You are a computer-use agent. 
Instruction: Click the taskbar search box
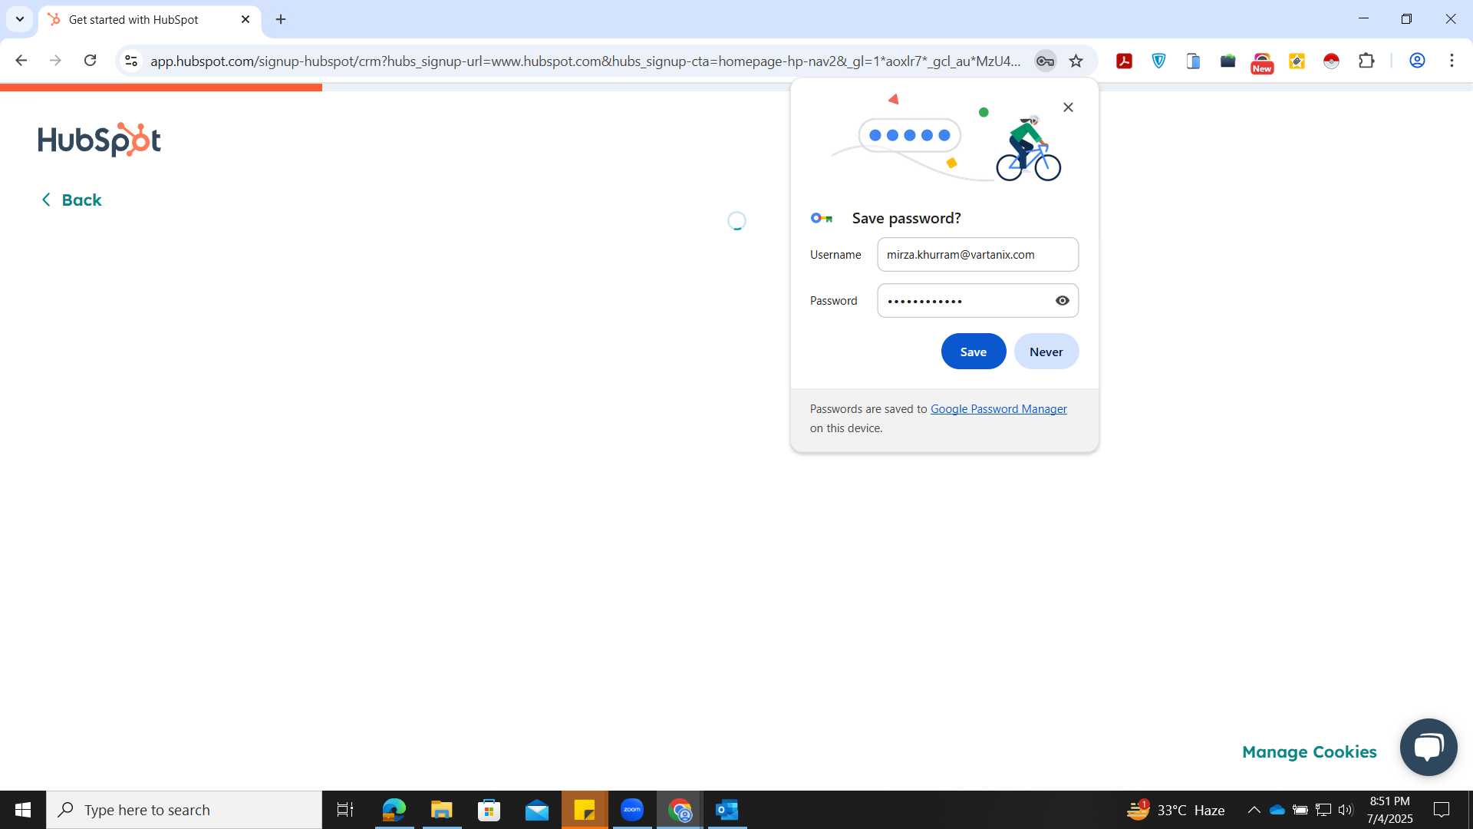coord(184,810)
